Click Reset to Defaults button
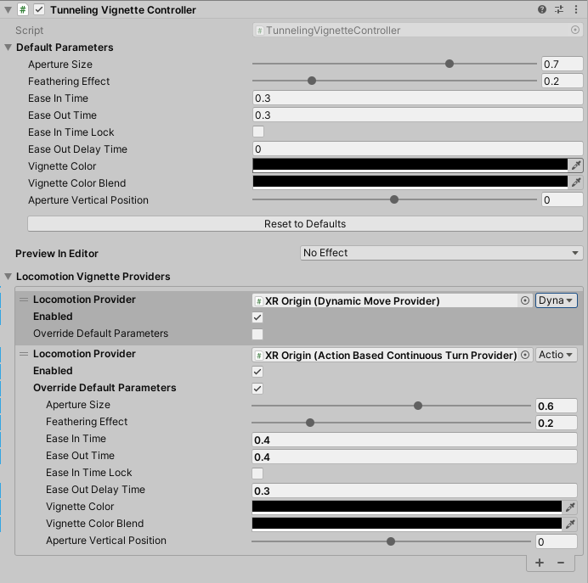The image size is (588, 583). click(305, 224)
